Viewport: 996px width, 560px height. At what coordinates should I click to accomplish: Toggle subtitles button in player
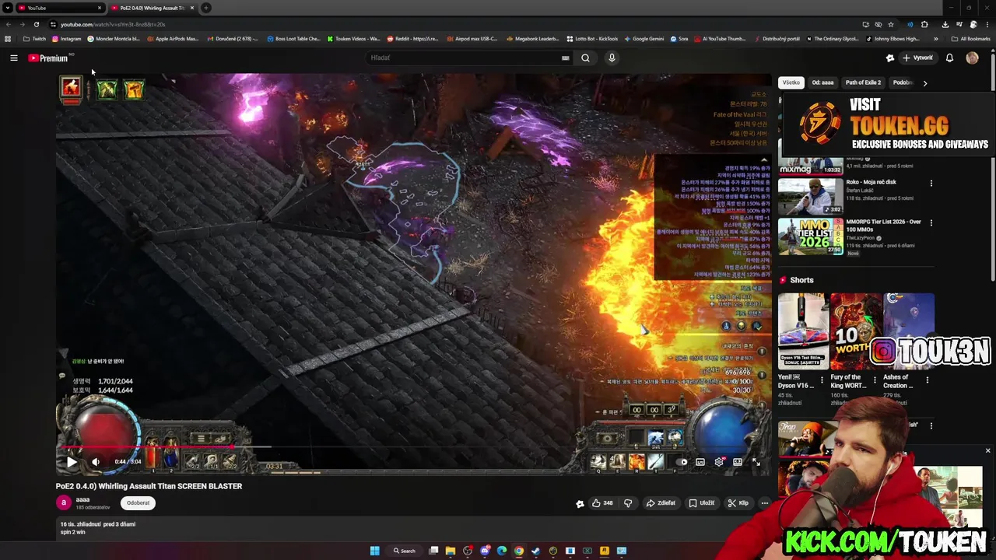coord(700,462)
